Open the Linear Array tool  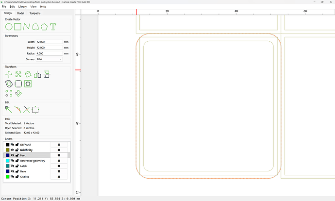(x=9, y=93)
